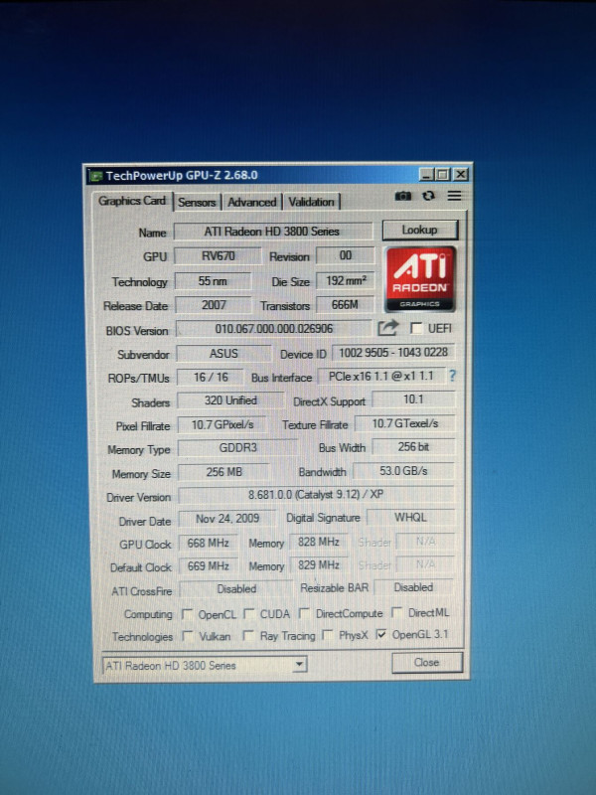Click the Technology value 55 nm
Viewport: 596px width, 795px height.
pos(213,281)
